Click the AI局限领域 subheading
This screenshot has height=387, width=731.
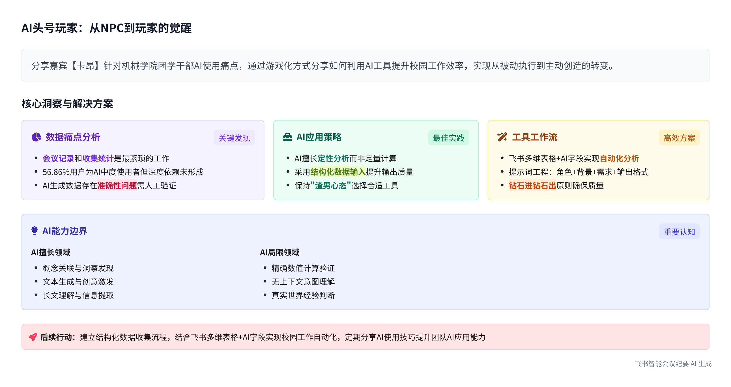tap(279, 252)
